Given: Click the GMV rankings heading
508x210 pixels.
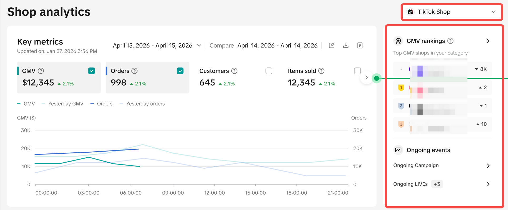Looking at the screenshot, I should point(426,41).
